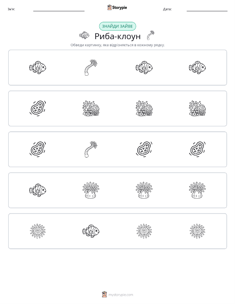This screenshot has height=304, width=235.
Task: Click the spotted sponge picture in row two
Action: pyautogui.click(x=37, y=108)
